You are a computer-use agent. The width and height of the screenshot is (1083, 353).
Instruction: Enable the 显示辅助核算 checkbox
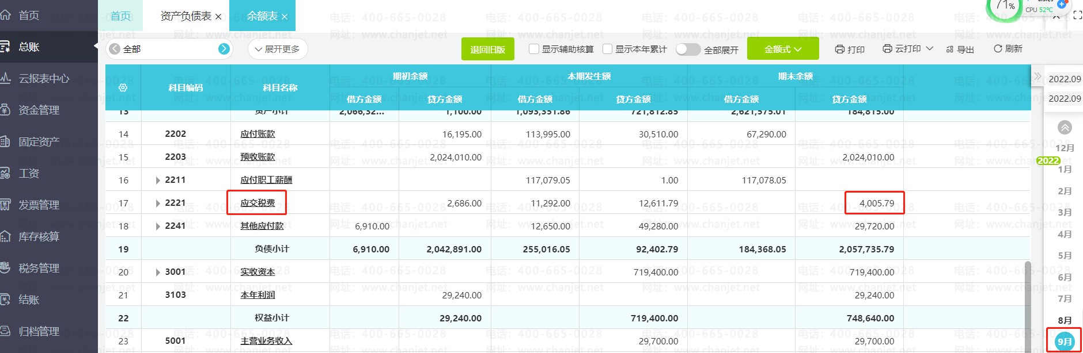pos(534,49)
